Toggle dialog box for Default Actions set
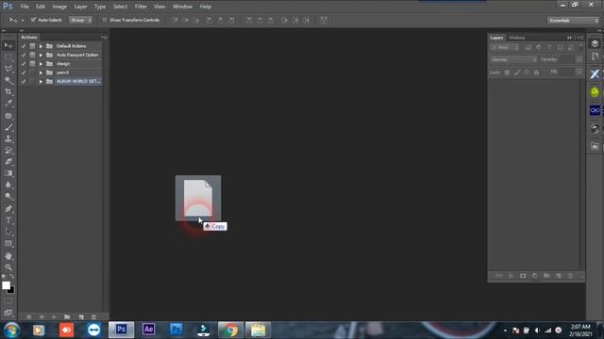The height and width of the screenshot is (339, 604). (x=32, y=46)
